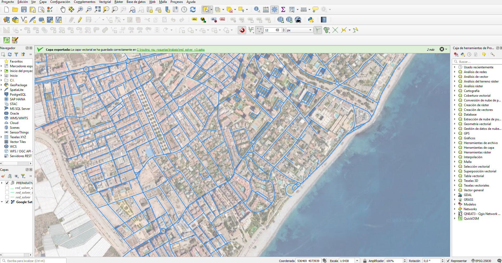This screenshot has width=502, height=263.
Task: Refresh the map canvas
Action: click(x=193, y=10)
